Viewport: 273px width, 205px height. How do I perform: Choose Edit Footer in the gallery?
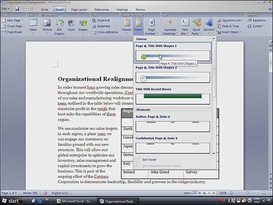click(x=149, y=159)
